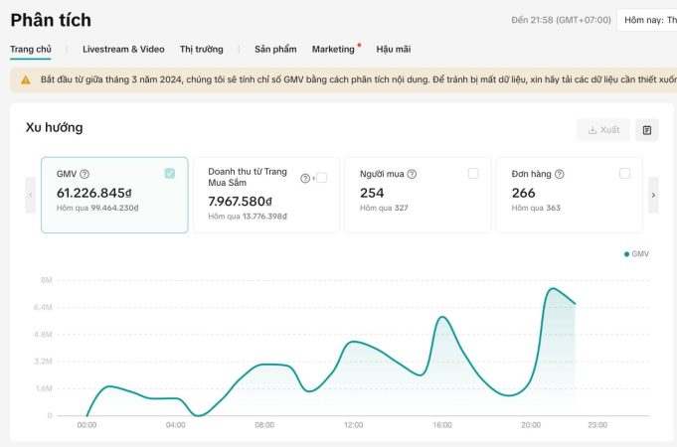
Task: Open the Thị trường tab
Action: 202,49
